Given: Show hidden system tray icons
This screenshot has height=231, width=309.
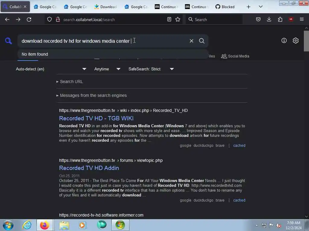Looking at the screenshot, I should click(256, 225).
